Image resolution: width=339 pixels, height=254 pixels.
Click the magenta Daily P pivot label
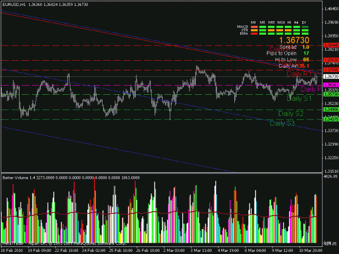311,89
